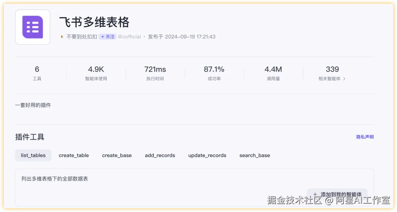Switch to the create_base tab
This screenshot has height=212, width=397.
click(x=117, y=156)
